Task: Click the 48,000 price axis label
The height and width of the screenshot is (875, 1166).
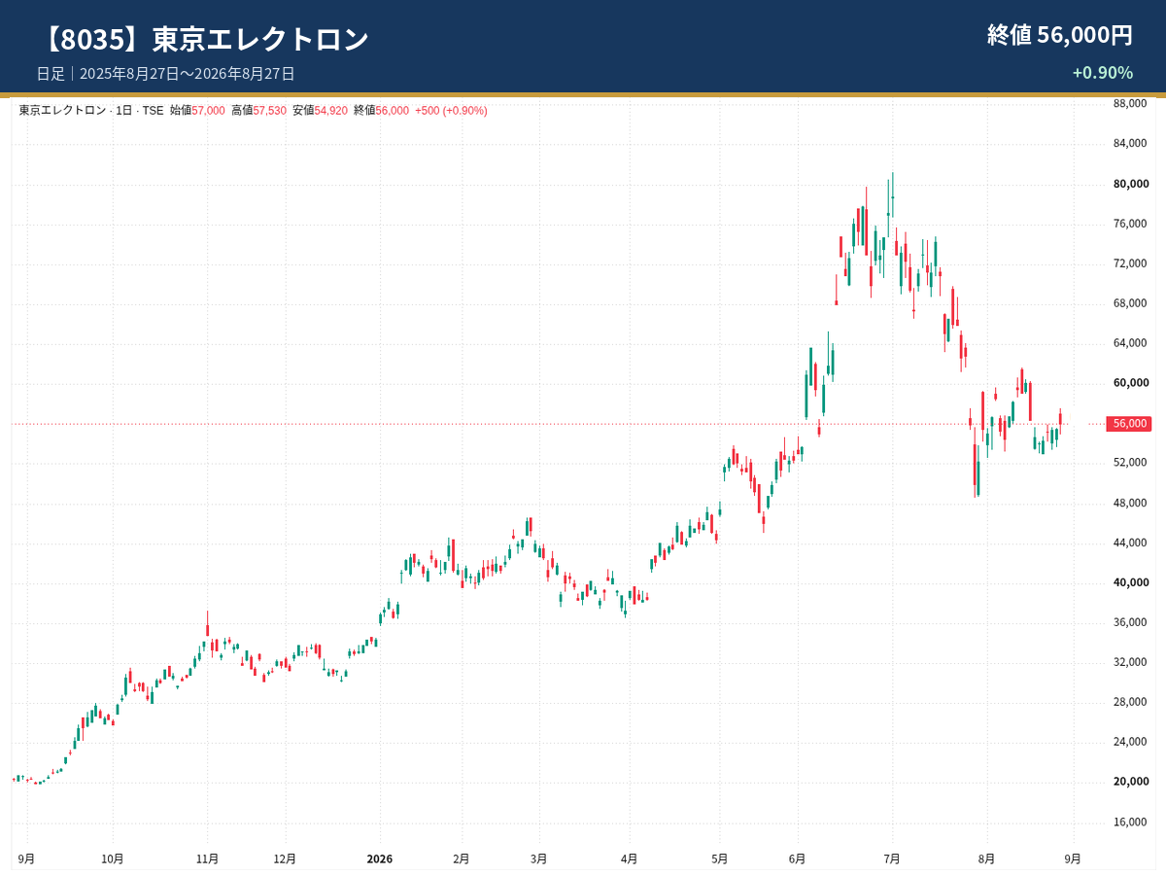Action: click(1130, 503)
